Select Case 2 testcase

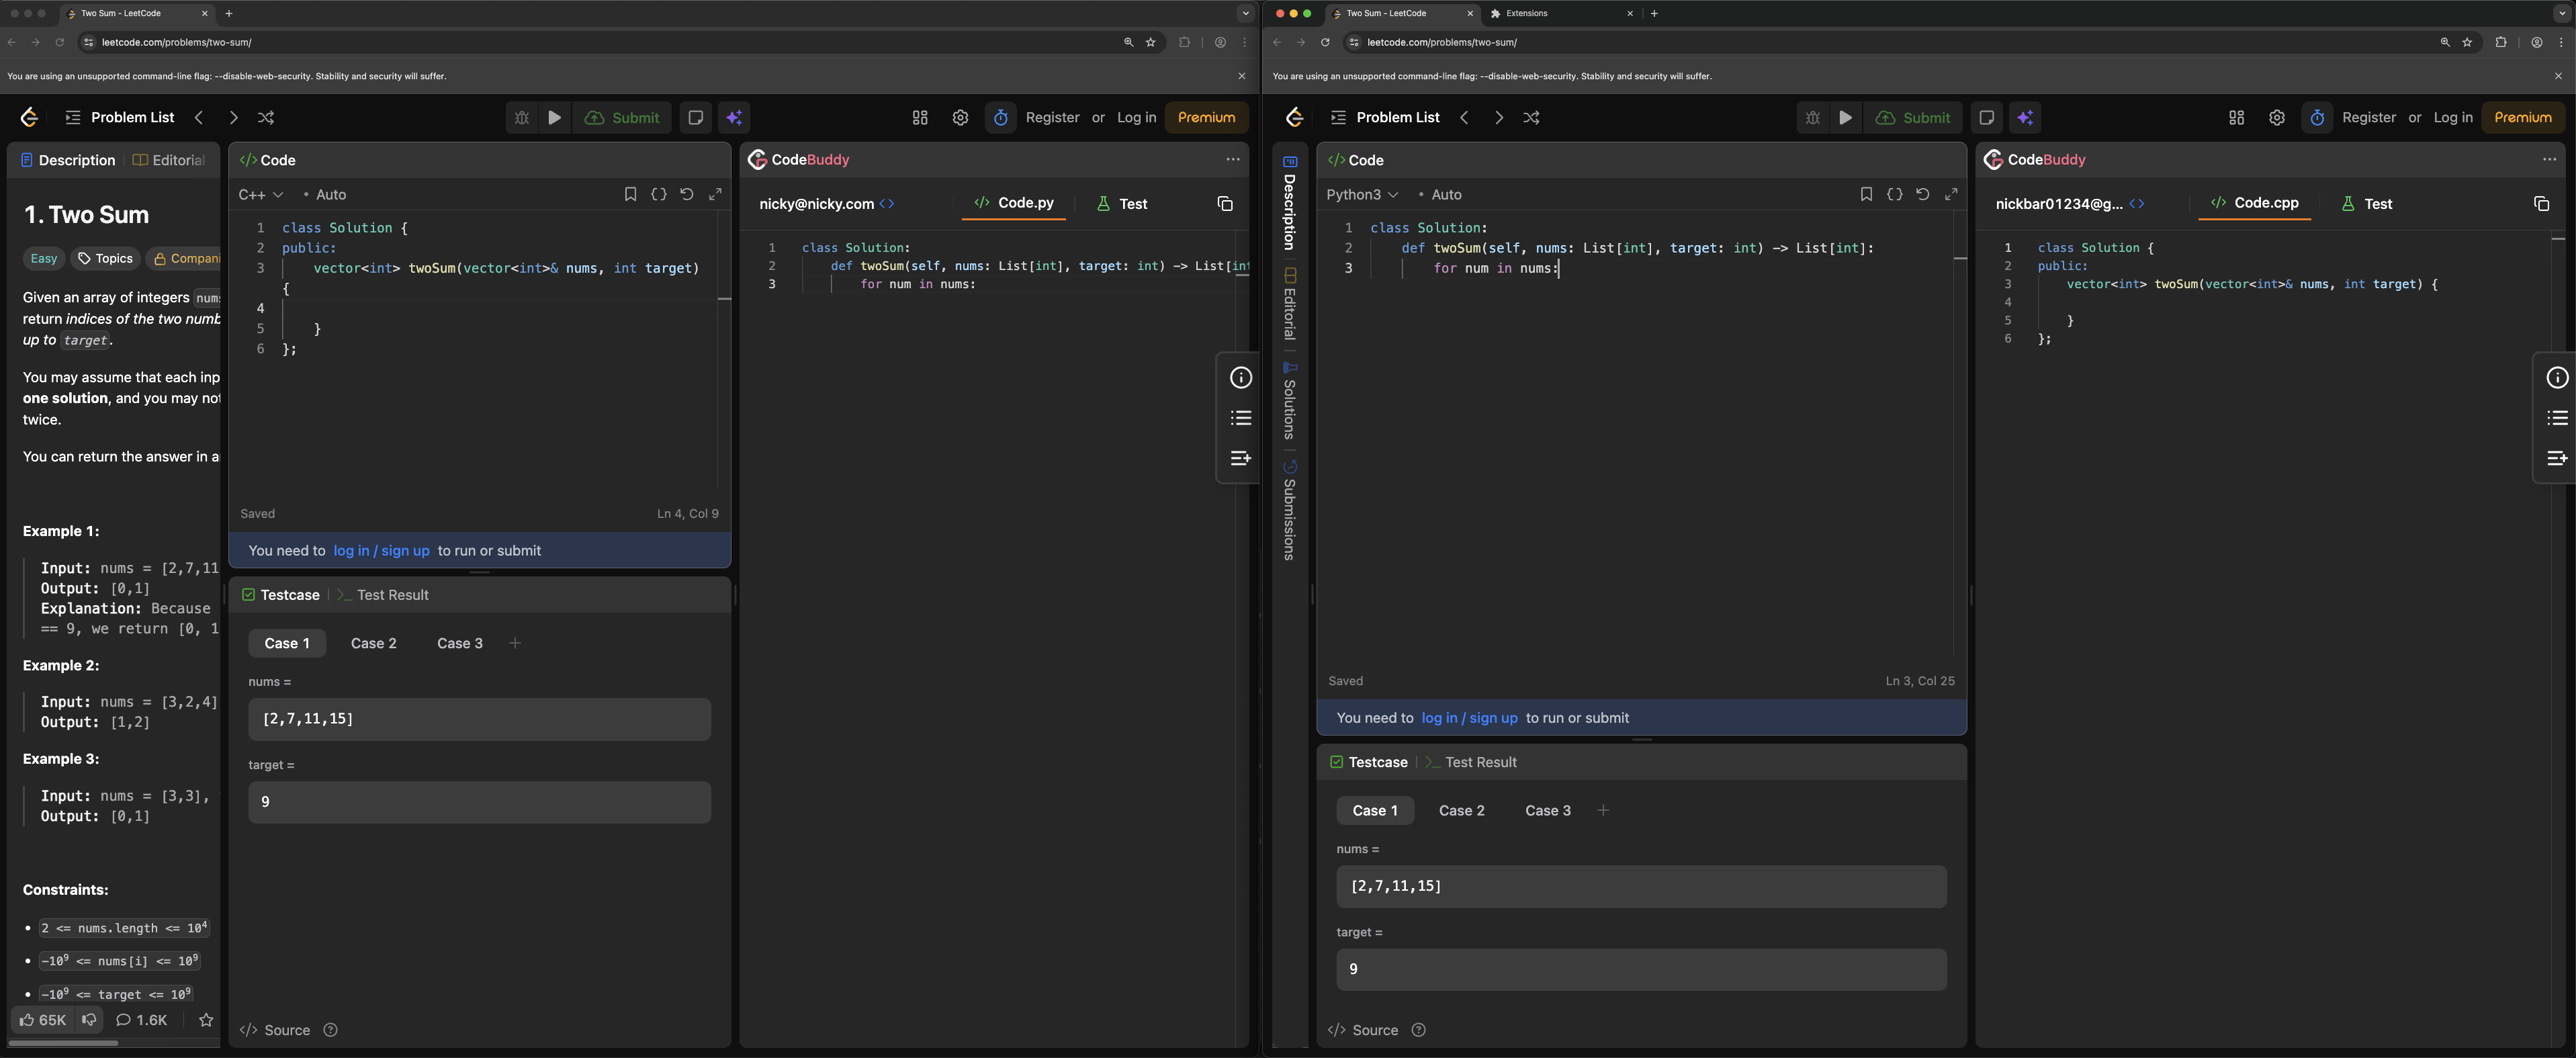tap(373, 643)
